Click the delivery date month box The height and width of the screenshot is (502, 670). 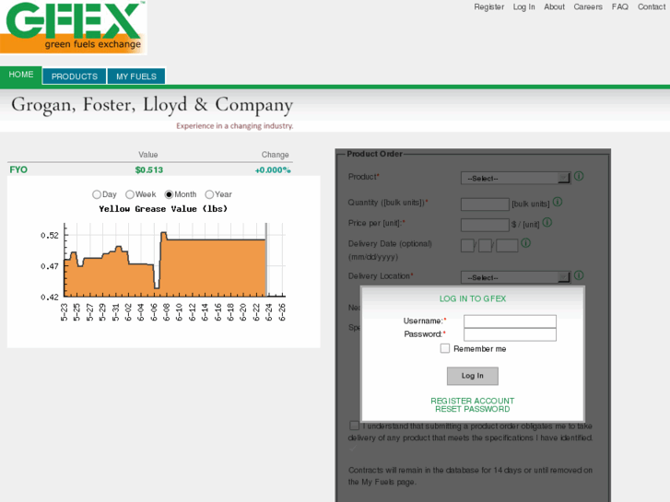tap(467, 246)
